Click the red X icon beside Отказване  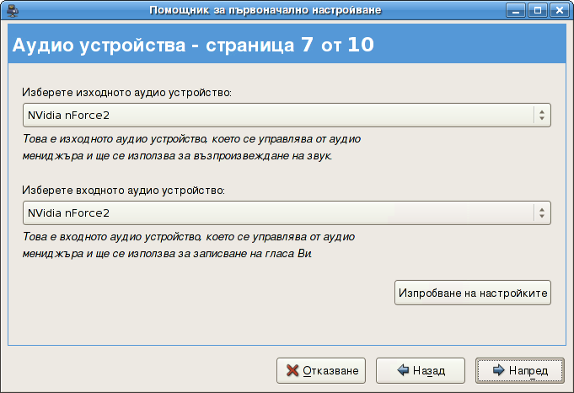click(292, 370)
